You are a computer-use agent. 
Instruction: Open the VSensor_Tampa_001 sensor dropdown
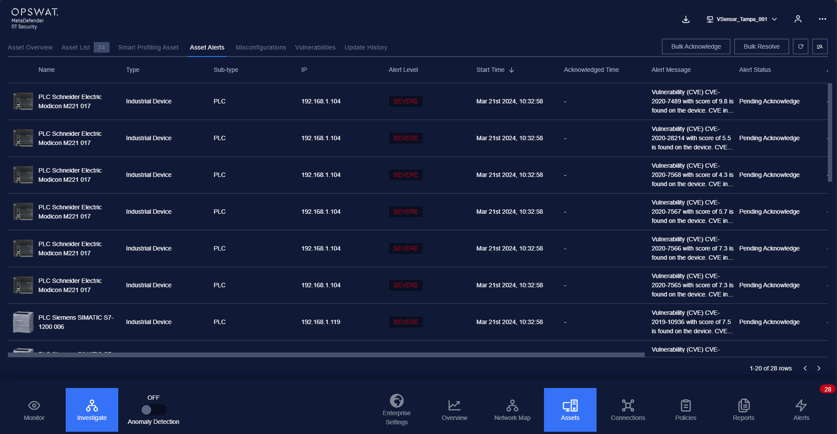point(742,19)
